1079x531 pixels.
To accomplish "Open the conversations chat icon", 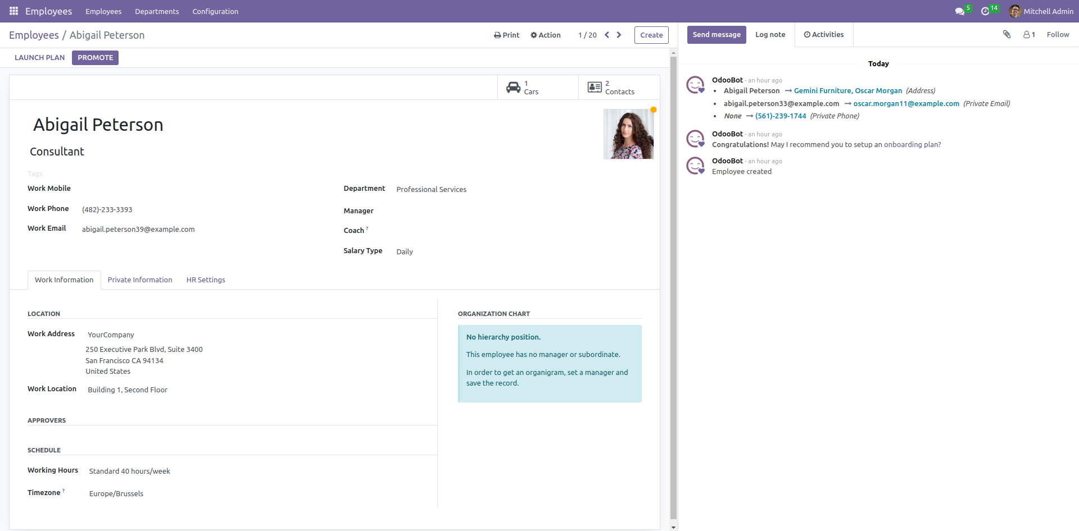I will (x=960, y=11).
